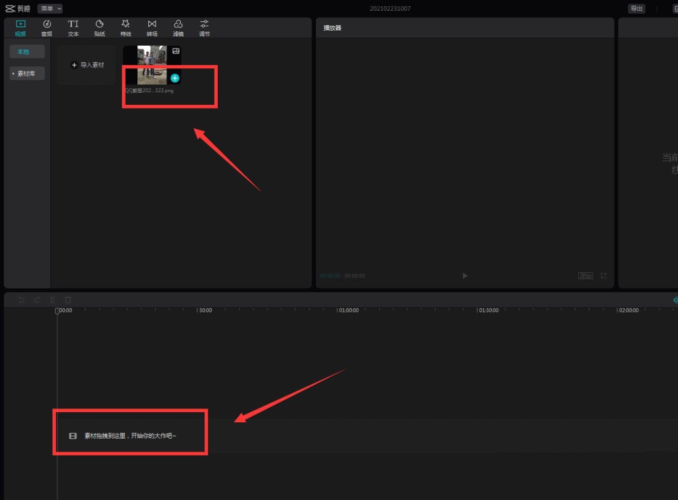Click the delete trash icon in timeline toolbar
The height and width of the screenshot is (500, 678).
[68, 301]
